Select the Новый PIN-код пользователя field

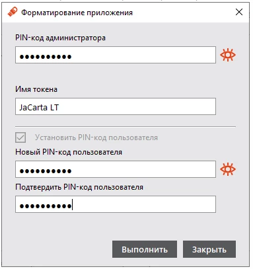(x=116, y=169)
